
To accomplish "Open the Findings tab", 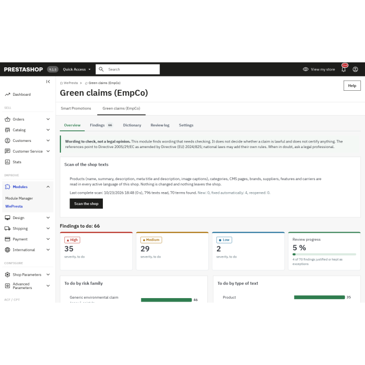I will 101,125.
